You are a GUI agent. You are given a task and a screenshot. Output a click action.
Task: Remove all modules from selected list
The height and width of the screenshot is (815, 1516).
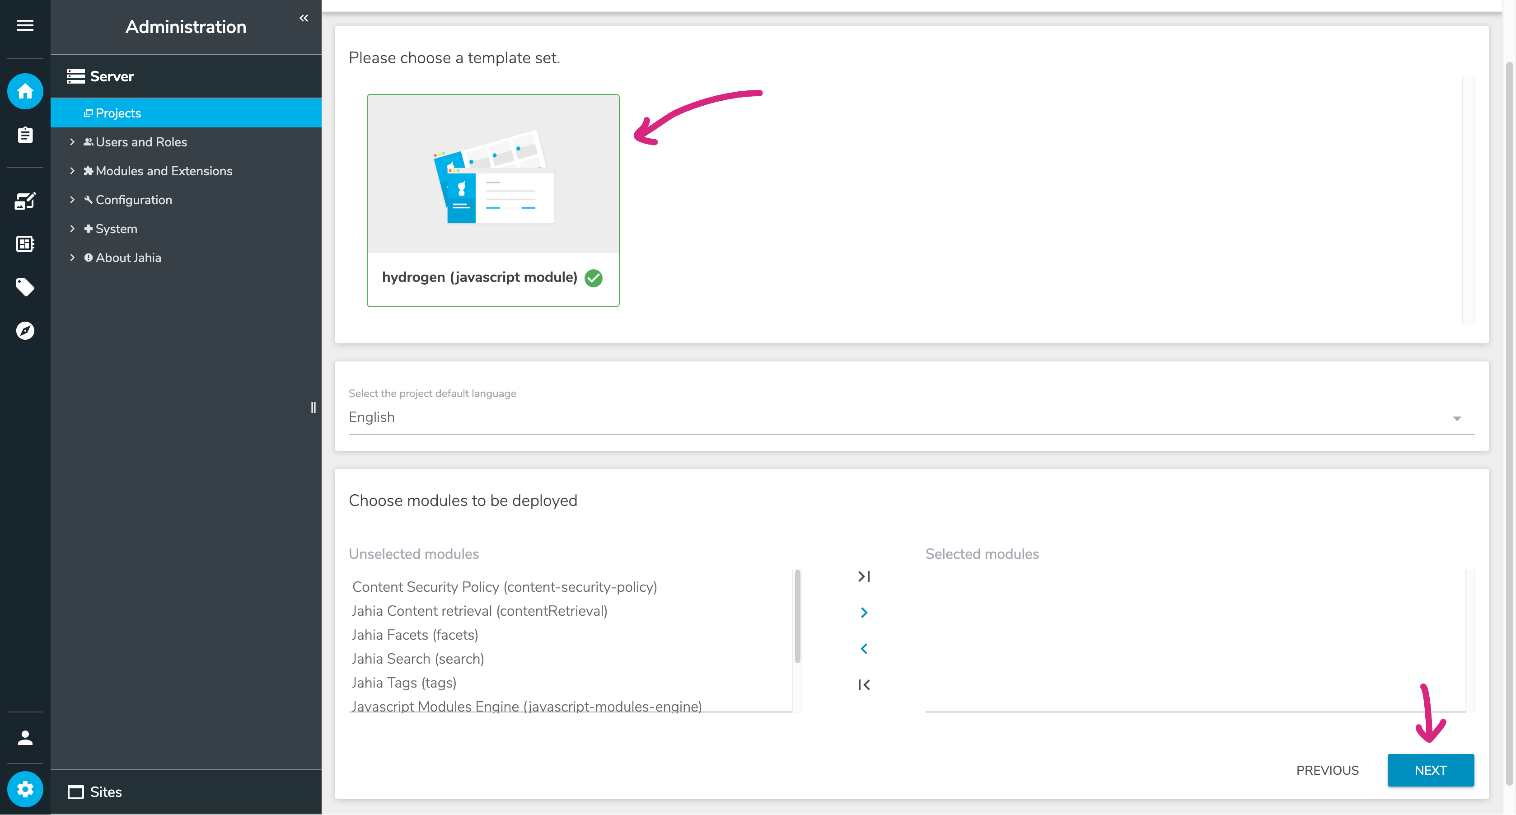(863, 685)
